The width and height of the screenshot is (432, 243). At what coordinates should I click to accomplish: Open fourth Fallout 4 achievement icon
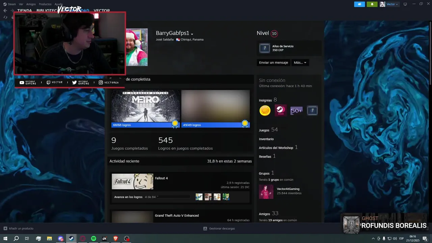tap(226, 197)
